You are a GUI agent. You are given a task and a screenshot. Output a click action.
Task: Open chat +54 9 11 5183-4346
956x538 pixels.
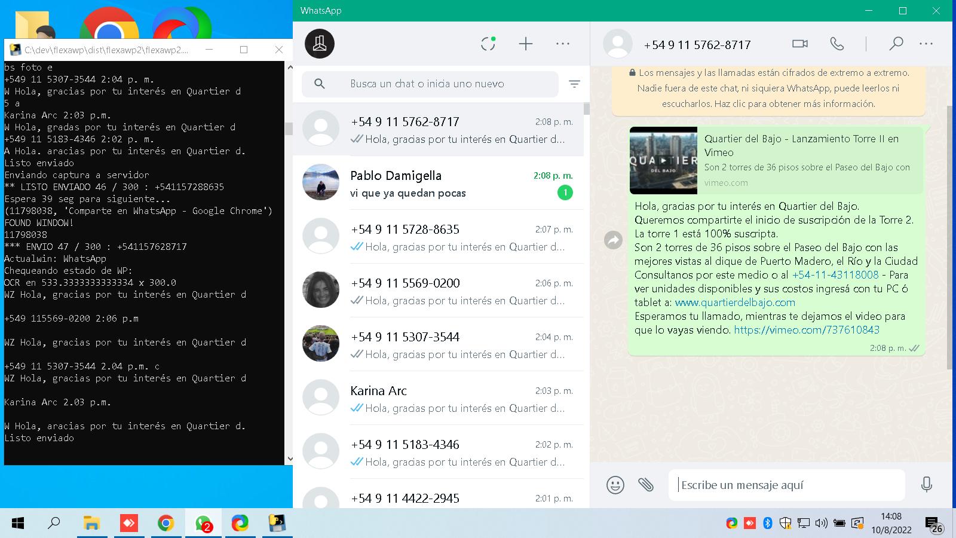439,453
